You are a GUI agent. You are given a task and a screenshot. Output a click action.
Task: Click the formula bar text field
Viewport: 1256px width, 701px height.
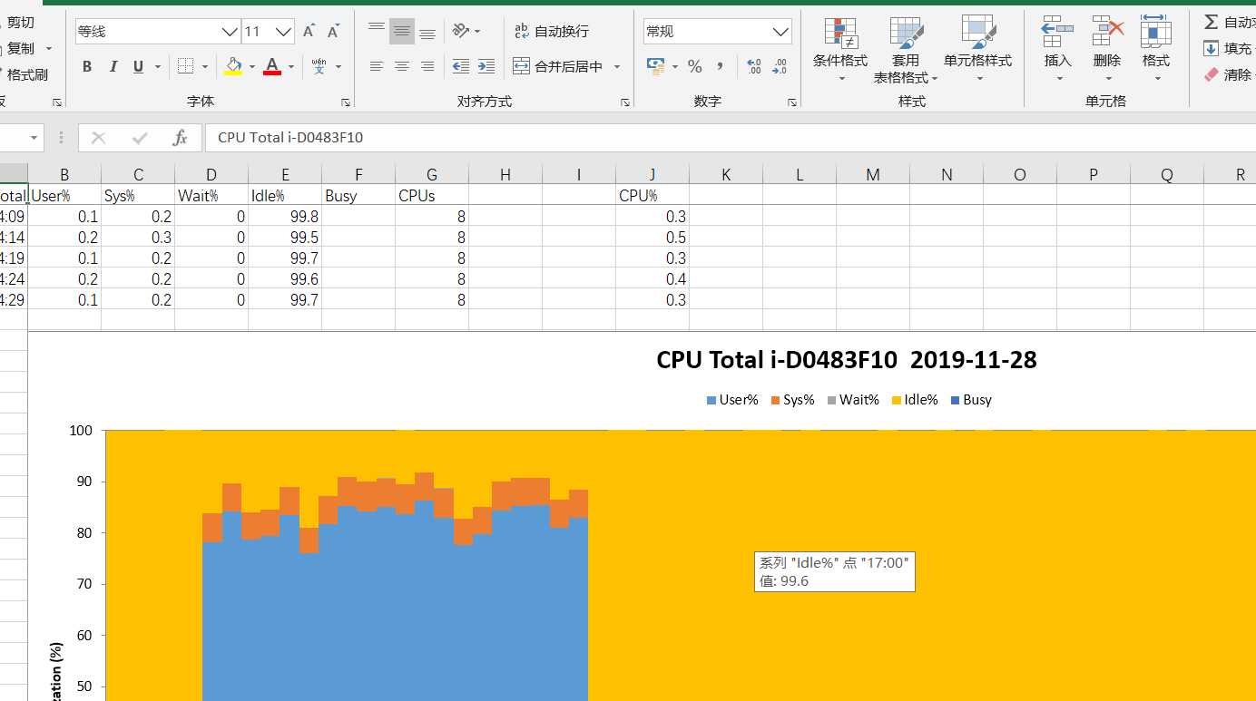tap(731, 138)
